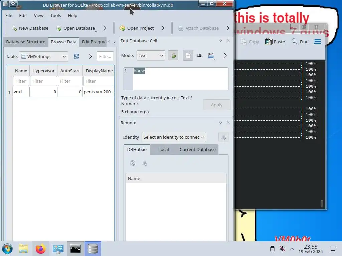Select the vm1 cell
The height and width of the screenshot is (256, 342).
21,92
